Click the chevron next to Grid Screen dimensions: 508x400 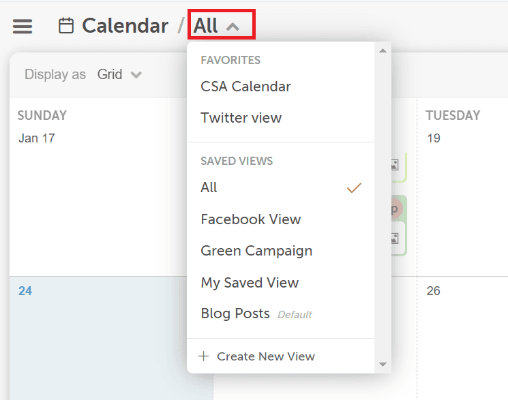point(136,75)
